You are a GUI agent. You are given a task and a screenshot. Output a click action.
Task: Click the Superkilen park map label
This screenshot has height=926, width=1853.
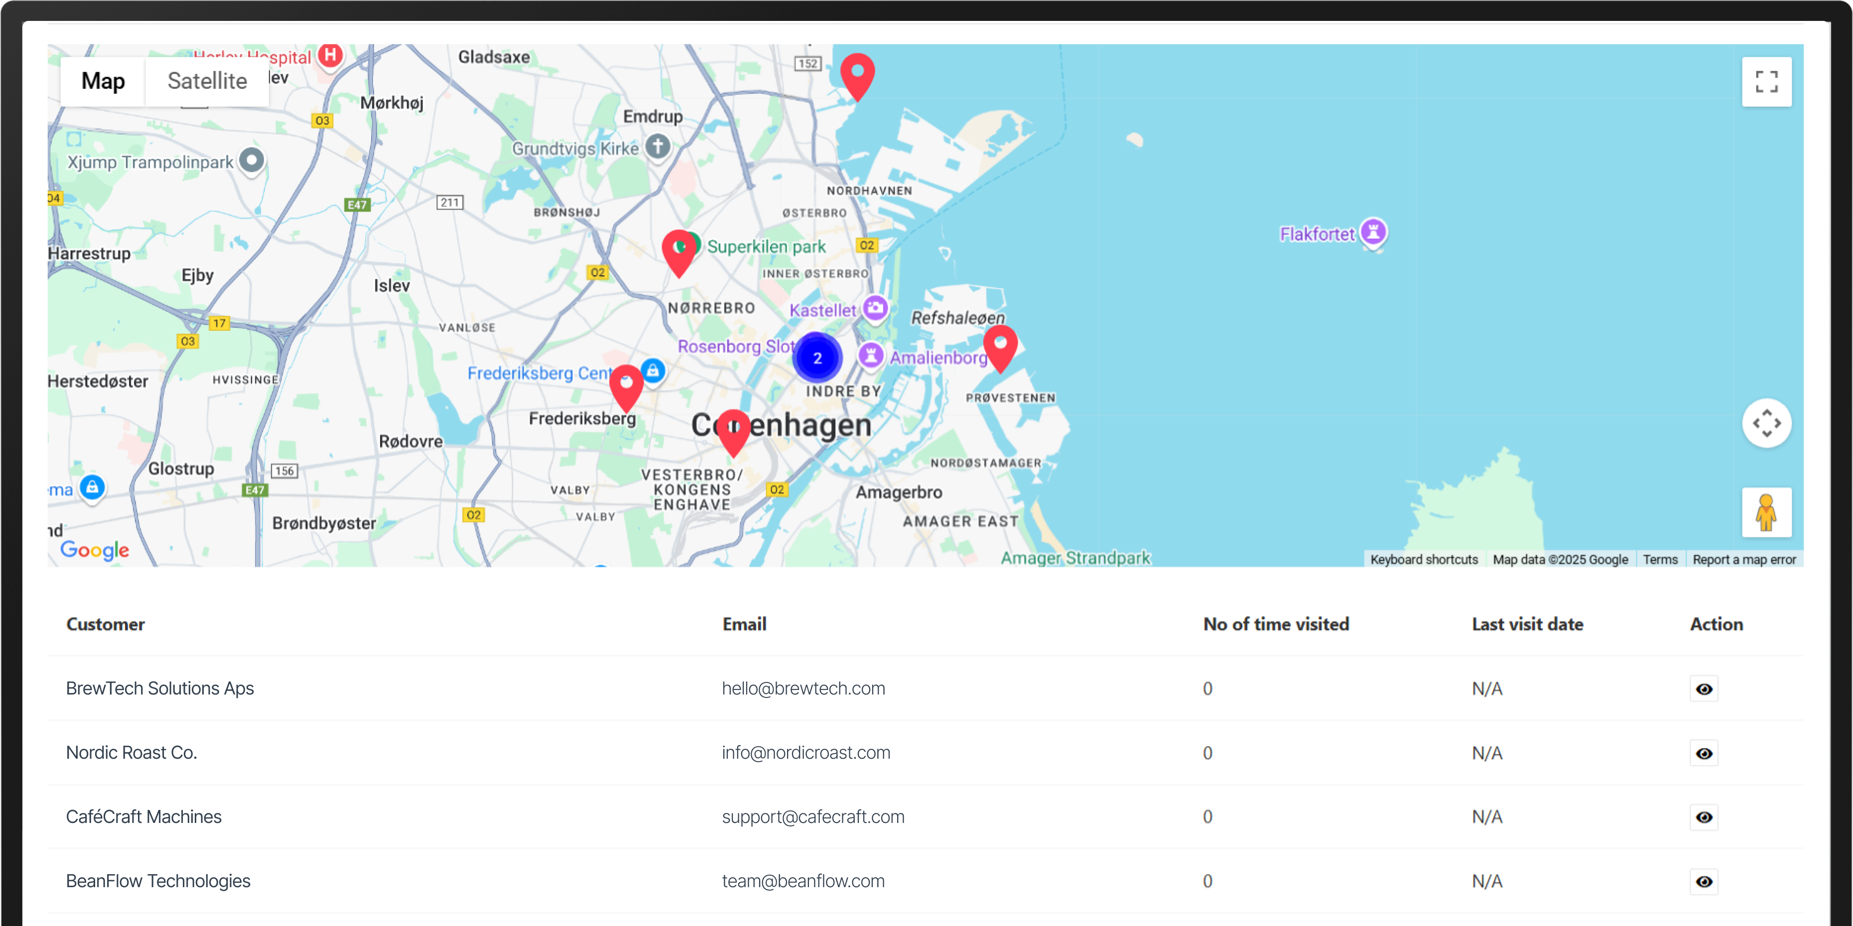[766, 246]
